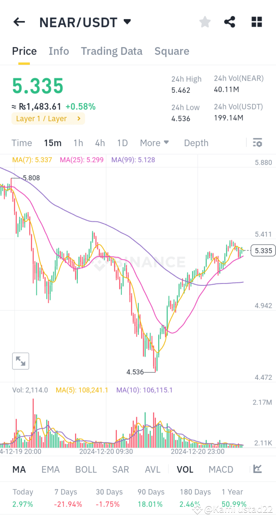Enable the MACD indicator

coord(221,469)
